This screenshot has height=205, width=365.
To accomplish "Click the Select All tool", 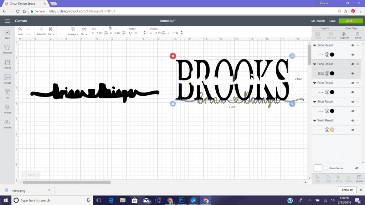I will coord(41,31).
